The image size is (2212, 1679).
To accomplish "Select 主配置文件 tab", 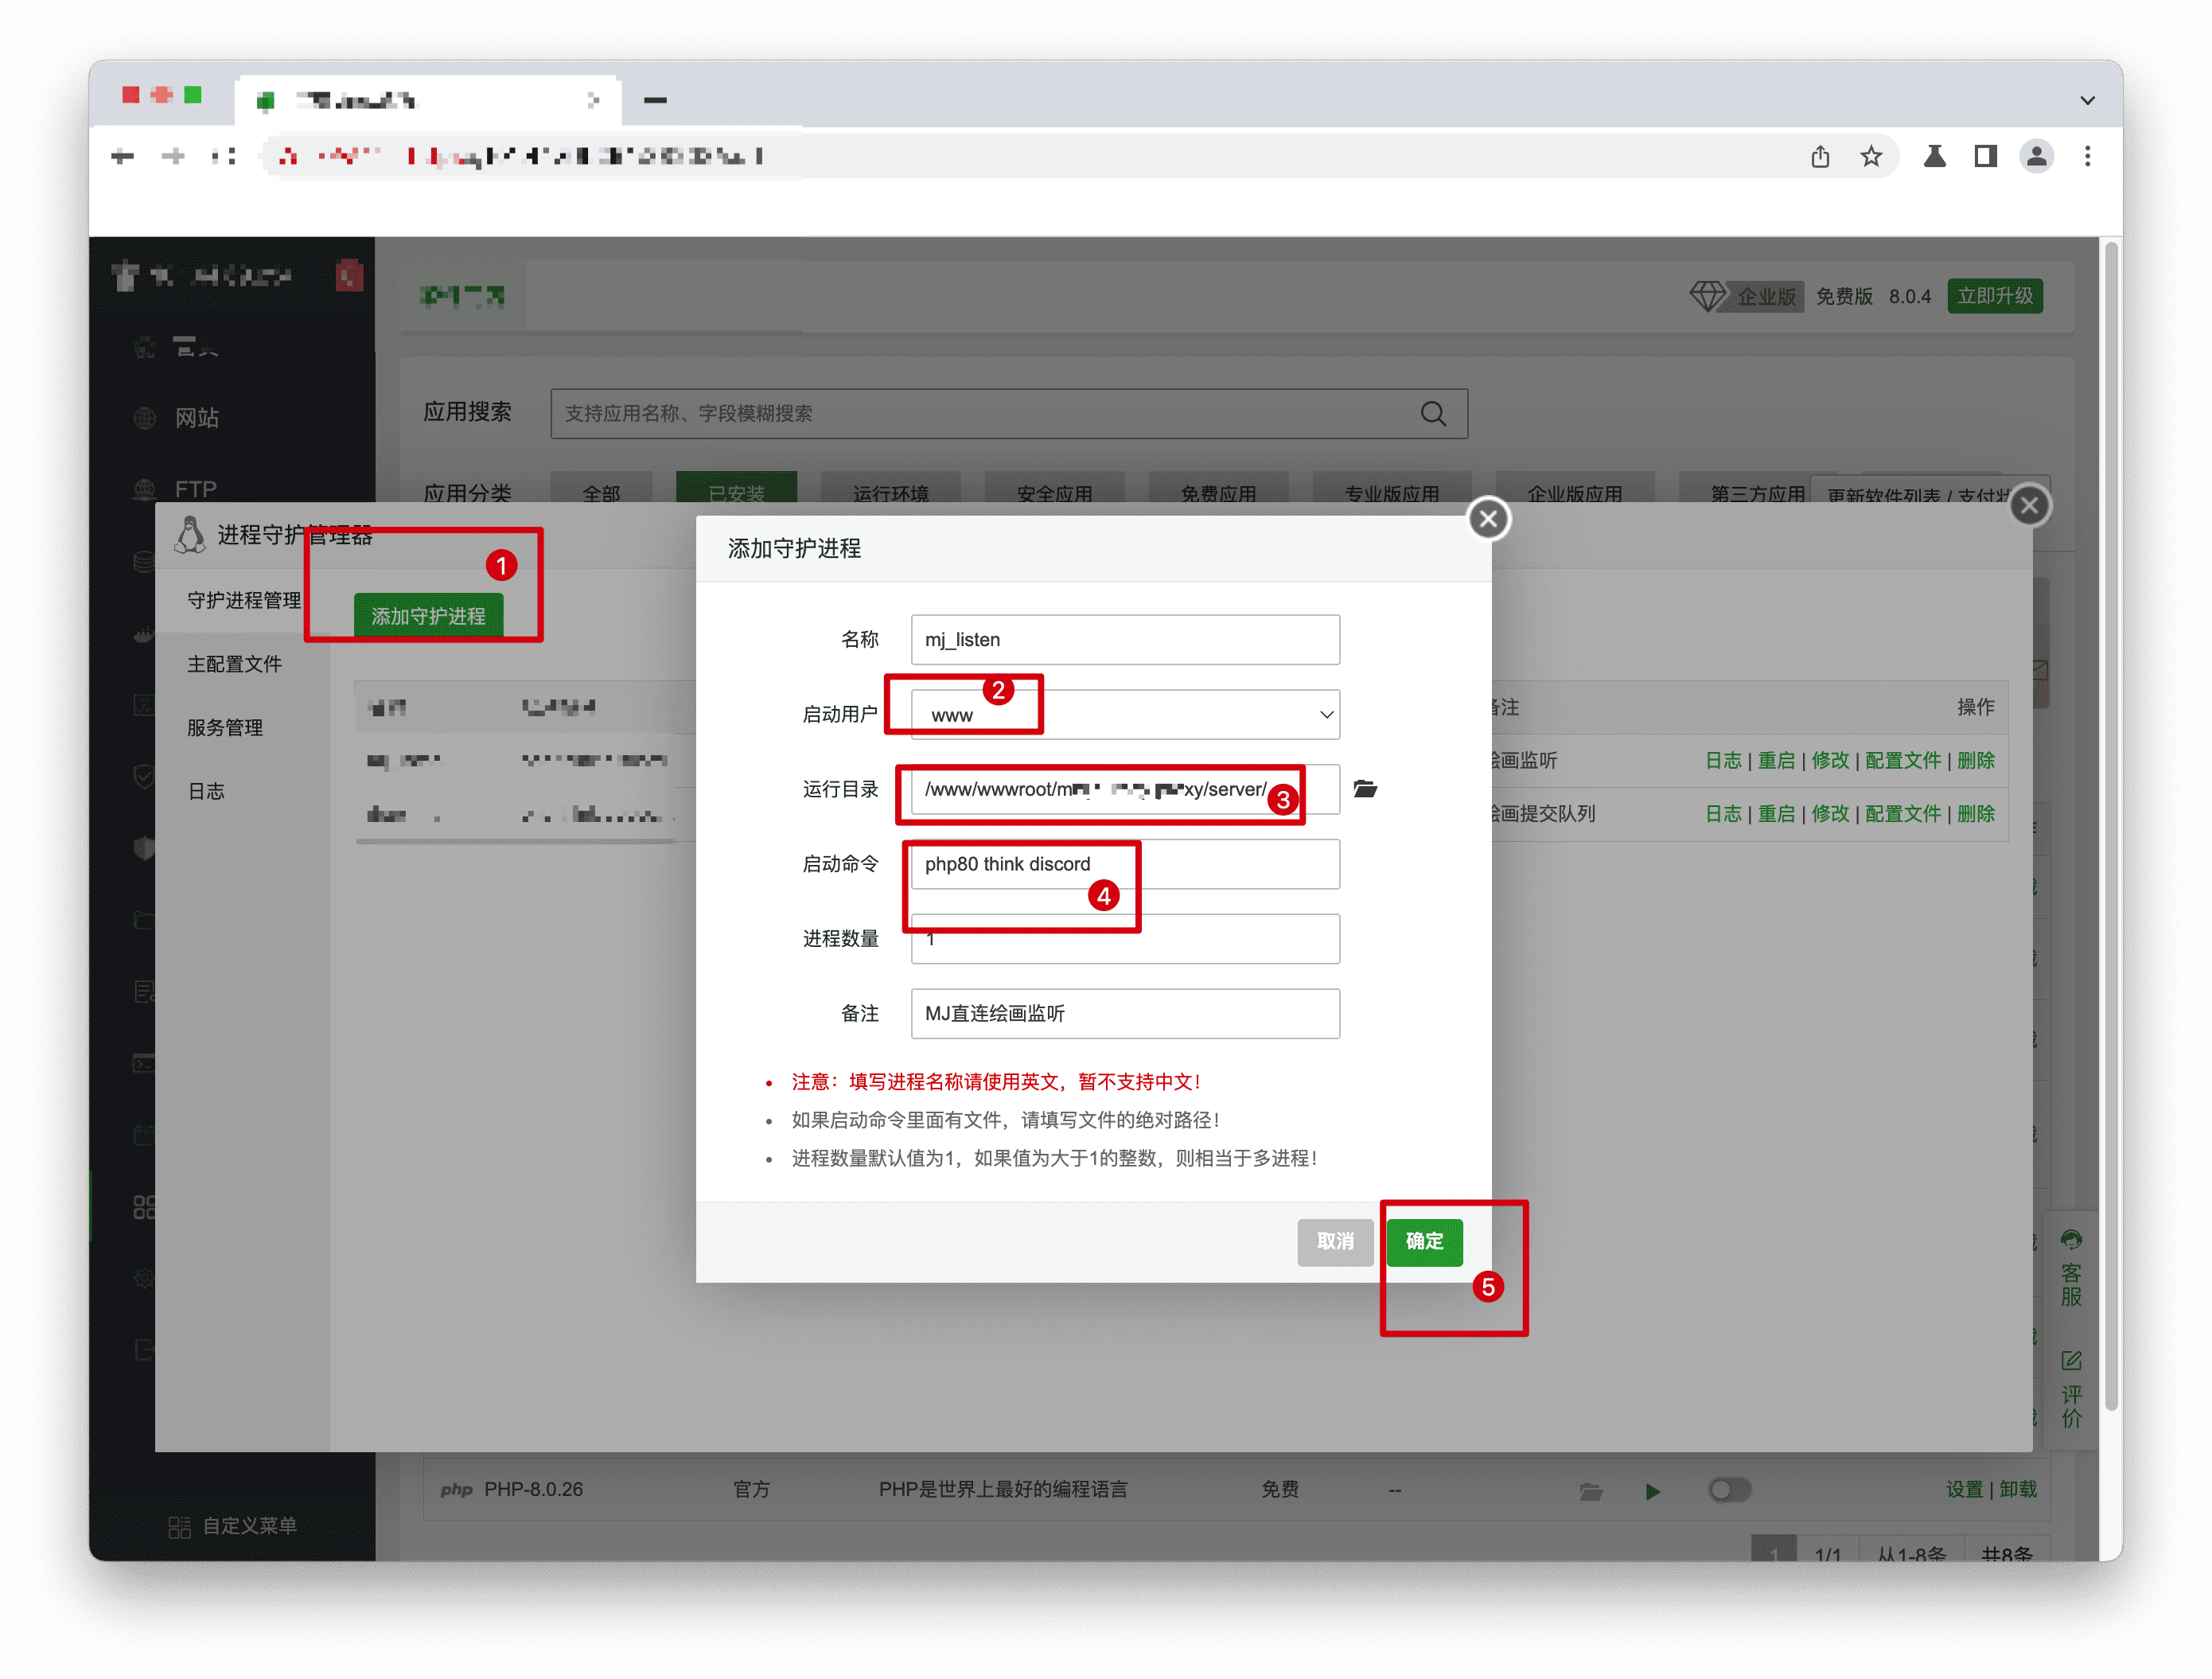I will [x=235, y=664].
